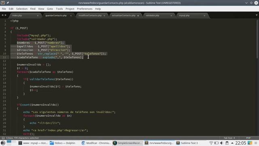The width and height of the screenshot is (259, 146).
Task: Click the next tab right arrow
Action: [6, 15]
